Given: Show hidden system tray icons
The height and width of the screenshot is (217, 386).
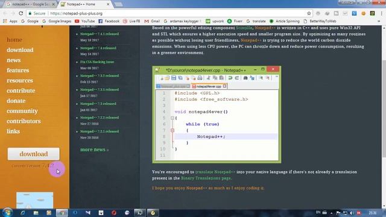Looking at the screenshot, I should click(x=331, y=213).
